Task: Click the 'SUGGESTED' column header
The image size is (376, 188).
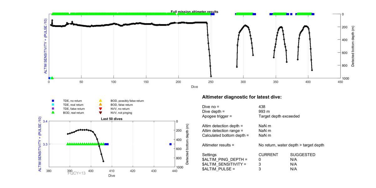Action: (x=303, y=155)
